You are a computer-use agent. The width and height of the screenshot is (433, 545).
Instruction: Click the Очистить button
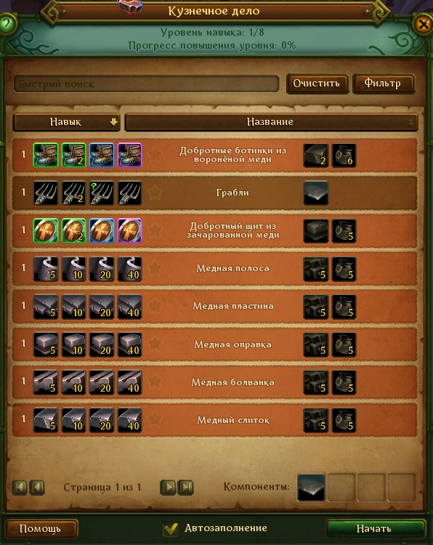coord(317,84)
